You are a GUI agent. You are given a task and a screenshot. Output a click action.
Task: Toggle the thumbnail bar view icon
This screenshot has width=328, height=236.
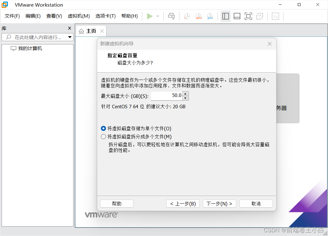[237, 16]
